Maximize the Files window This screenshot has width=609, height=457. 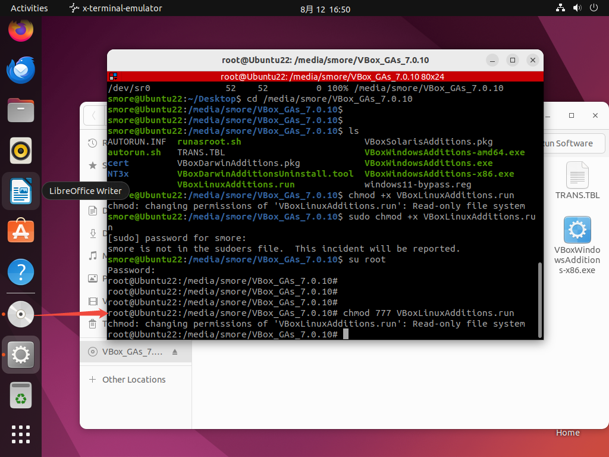pos(572,115)
